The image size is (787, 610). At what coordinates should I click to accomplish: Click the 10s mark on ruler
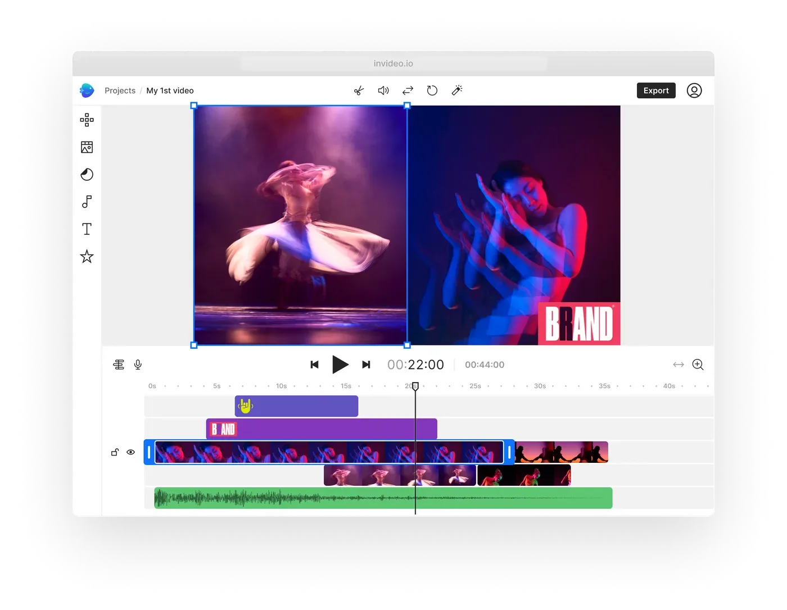[281, 386]
